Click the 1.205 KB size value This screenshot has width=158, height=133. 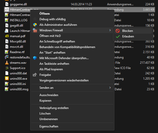pos(149,79)
